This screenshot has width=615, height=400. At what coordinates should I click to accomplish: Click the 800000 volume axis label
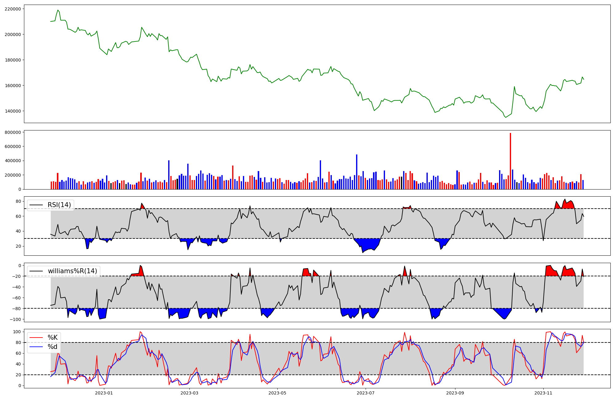13,132
